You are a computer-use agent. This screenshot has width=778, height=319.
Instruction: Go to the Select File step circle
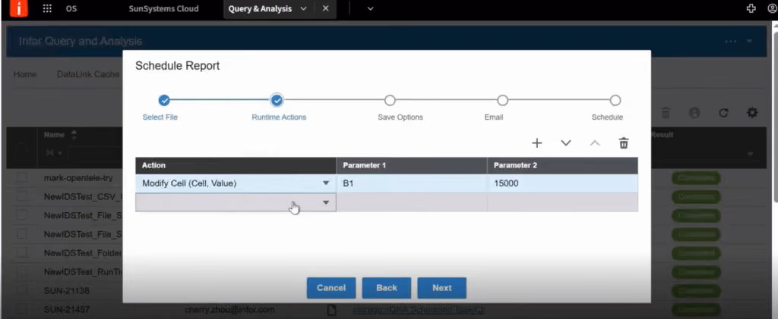point(164,101)
